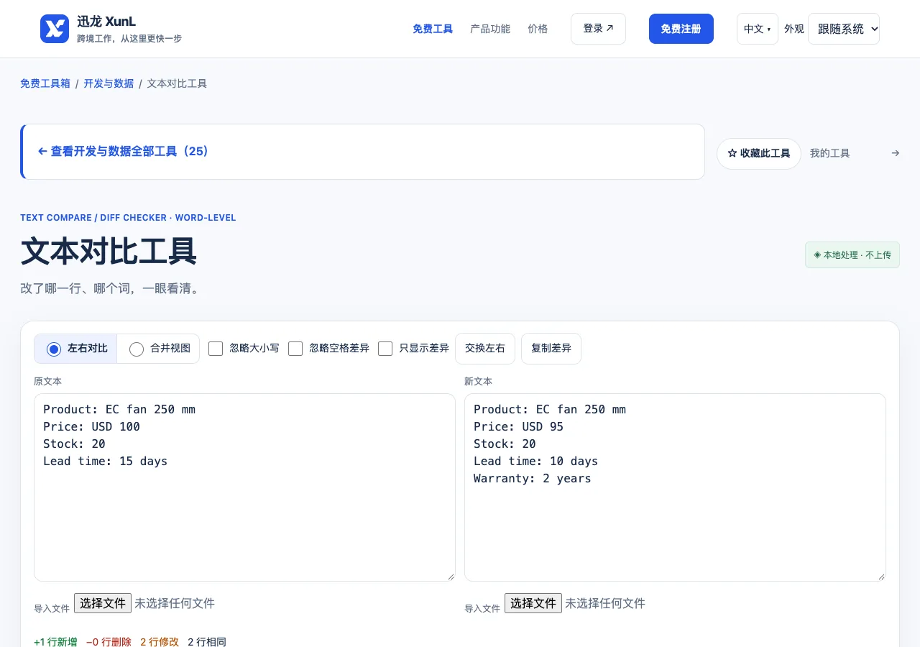
Task: Select the 左右对比 radio button
Action: click(x=54, y=349)
